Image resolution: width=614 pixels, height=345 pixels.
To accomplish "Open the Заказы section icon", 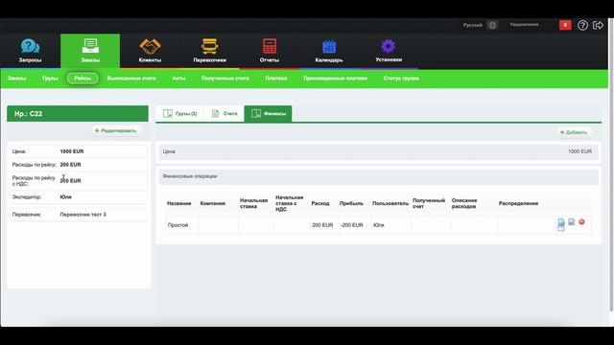I will tap(90, 46).
